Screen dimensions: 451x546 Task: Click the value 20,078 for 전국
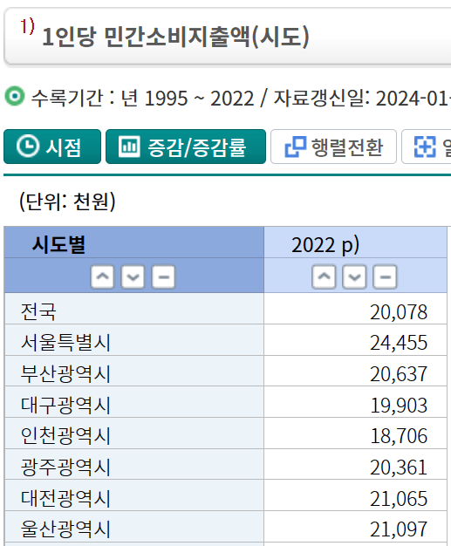tap(399, 312)
